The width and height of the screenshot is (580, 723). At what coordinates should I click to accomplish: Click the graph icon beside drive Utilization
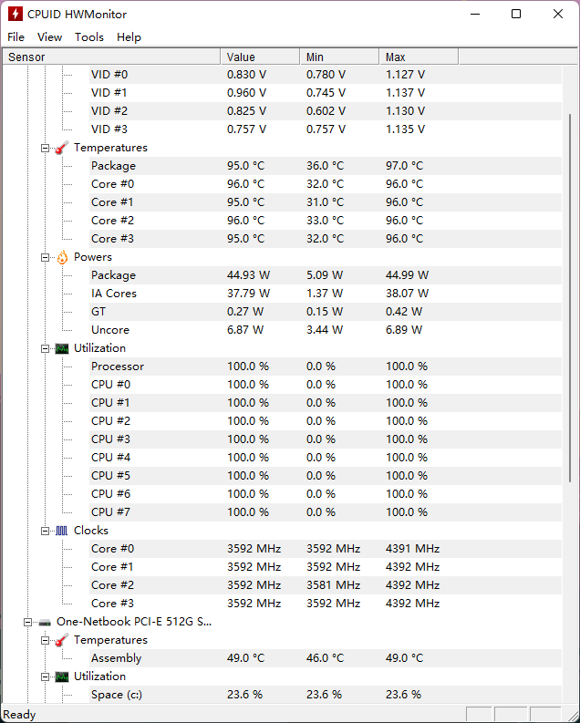pyautogui.click(x=62, y=677)
